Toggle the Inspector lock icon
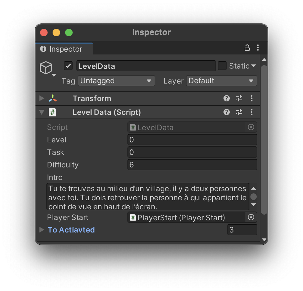This screenshot has height=291, width=303. pyautogui.click(x=247, y=48)
